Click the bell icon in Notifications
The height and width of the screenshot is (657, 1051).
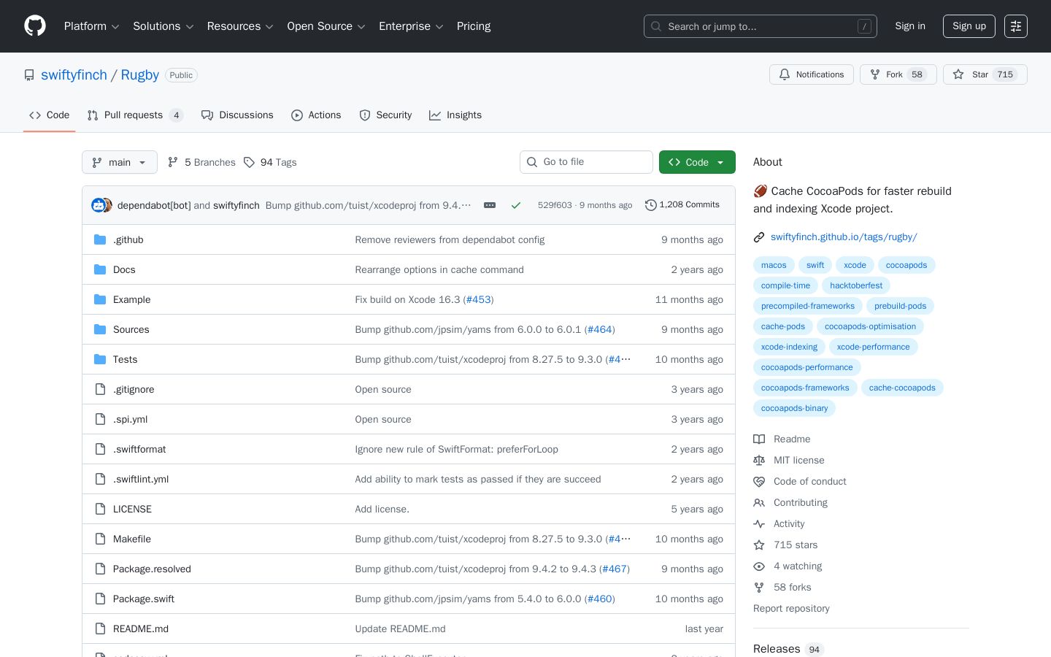click(785, 74)
